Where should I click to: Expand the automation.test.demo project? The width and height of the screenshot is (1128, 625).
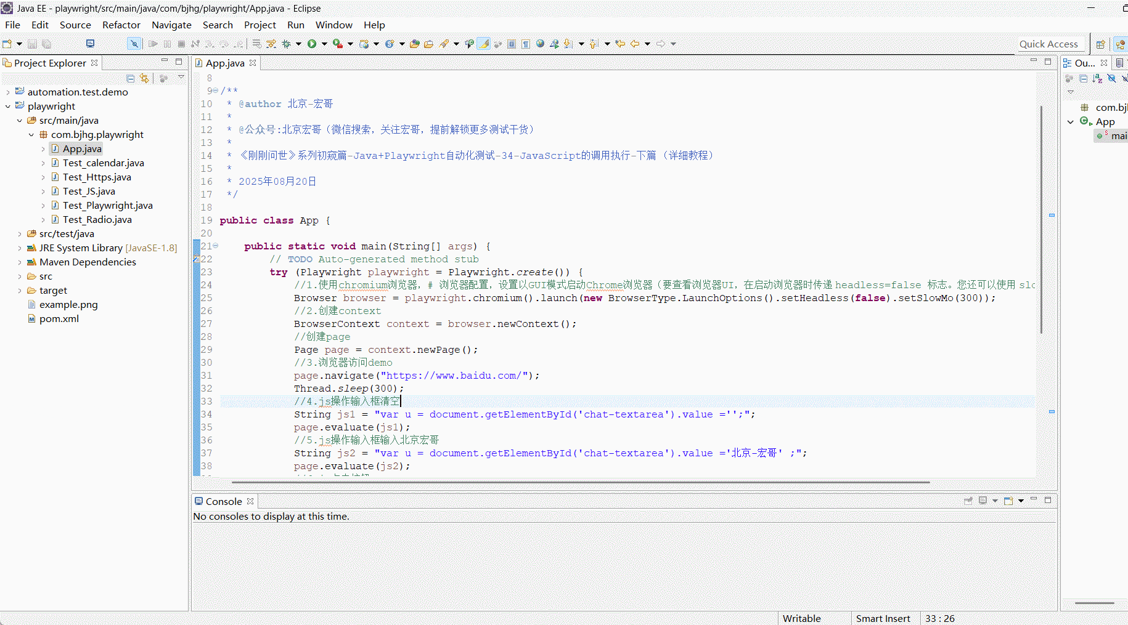click(8, 92)
